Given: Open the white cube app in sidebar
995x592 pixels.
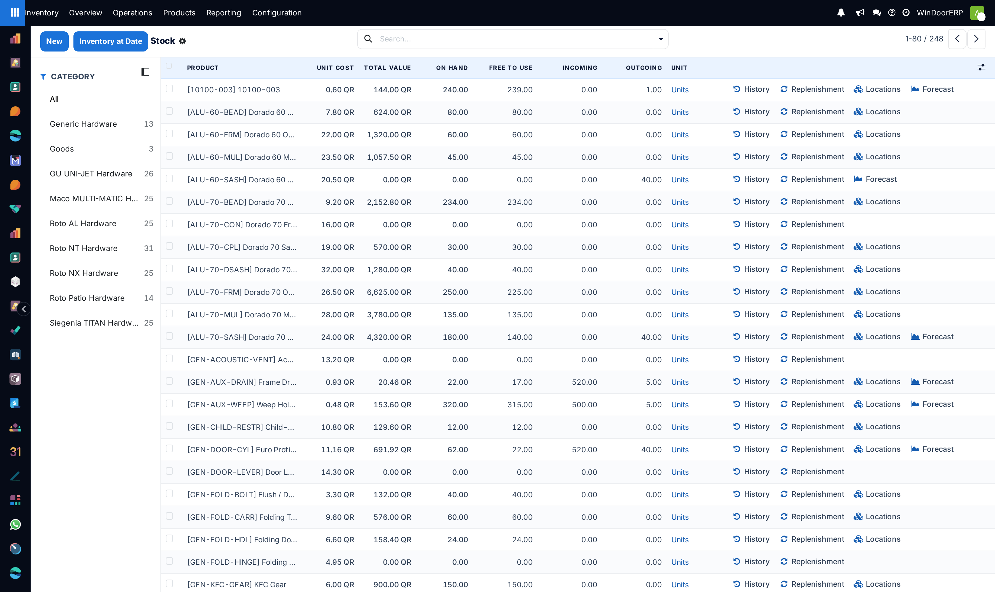Looking at the screenshot, I should pyautogui.click(x=15, y=281).
